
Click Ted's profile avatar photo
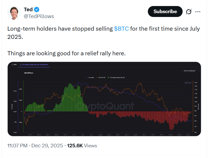pos(14,13)
